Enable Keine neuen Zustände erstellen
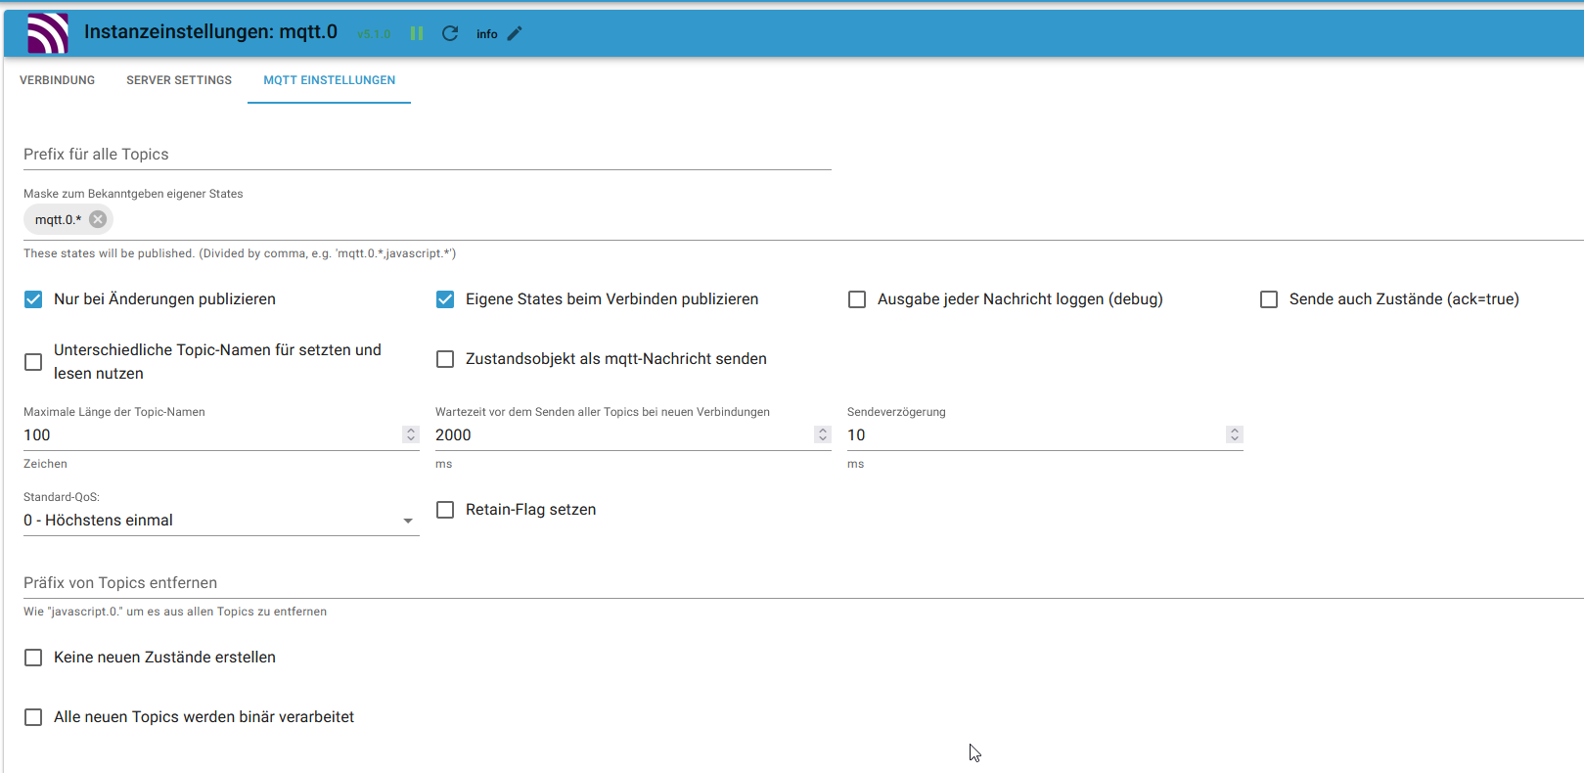This screenshot has height=773, width=1584. [x=33, y=658]
